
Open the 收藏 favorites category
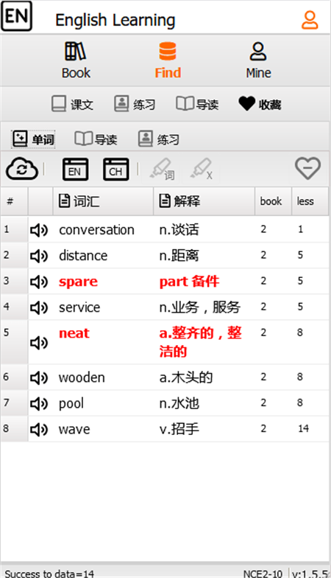pyautogui.click(x=260, y=105)
